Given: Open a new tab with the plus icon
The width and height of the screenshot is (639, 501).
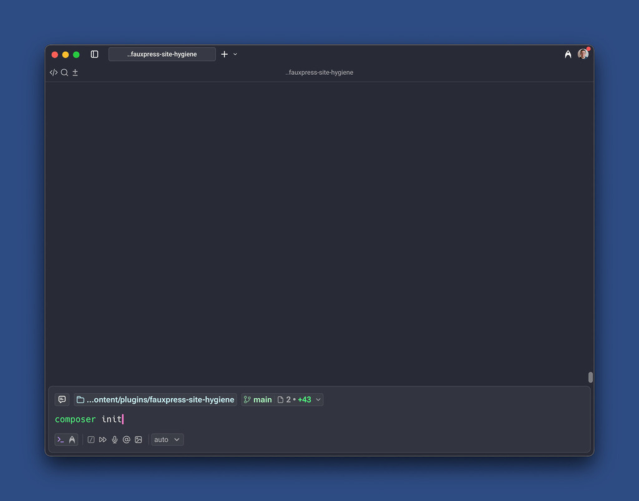Looking at the screenshot, I should 224,54.
